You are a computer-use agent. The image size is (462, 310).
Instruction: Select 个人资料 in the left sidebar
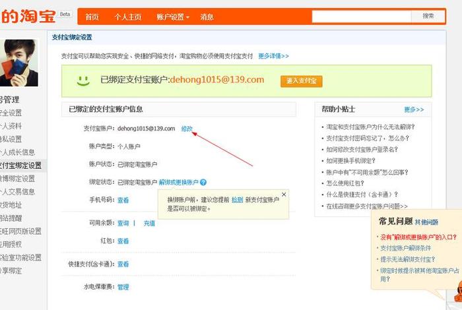tap(11, 126)
